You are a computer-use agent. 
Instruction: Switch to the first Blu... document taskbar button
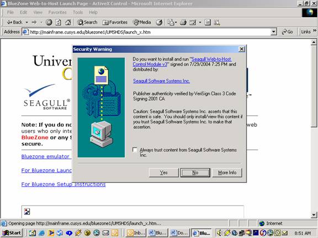click(157, 233)
